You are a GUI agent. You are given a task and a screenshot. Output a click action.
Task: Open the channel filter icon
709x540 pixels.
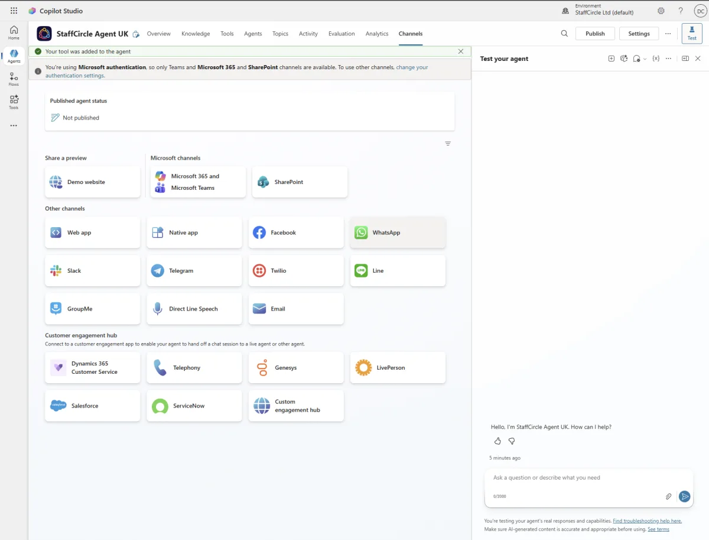(x=448, y=144)
